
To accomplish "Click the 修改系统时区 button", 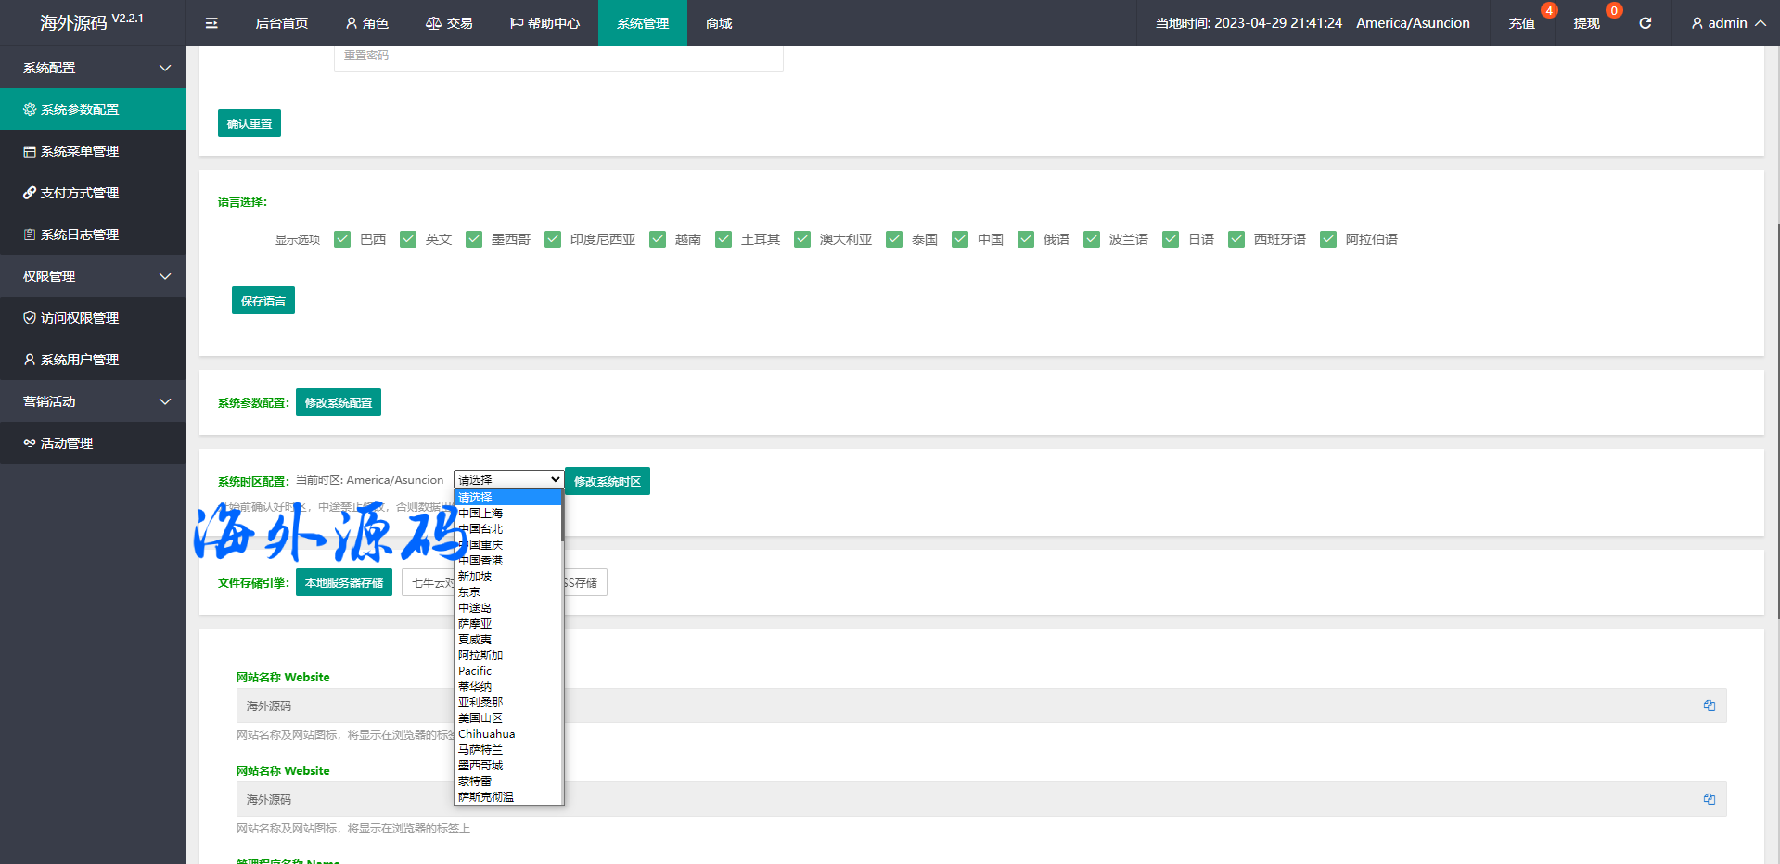I will tap(607, 481).
